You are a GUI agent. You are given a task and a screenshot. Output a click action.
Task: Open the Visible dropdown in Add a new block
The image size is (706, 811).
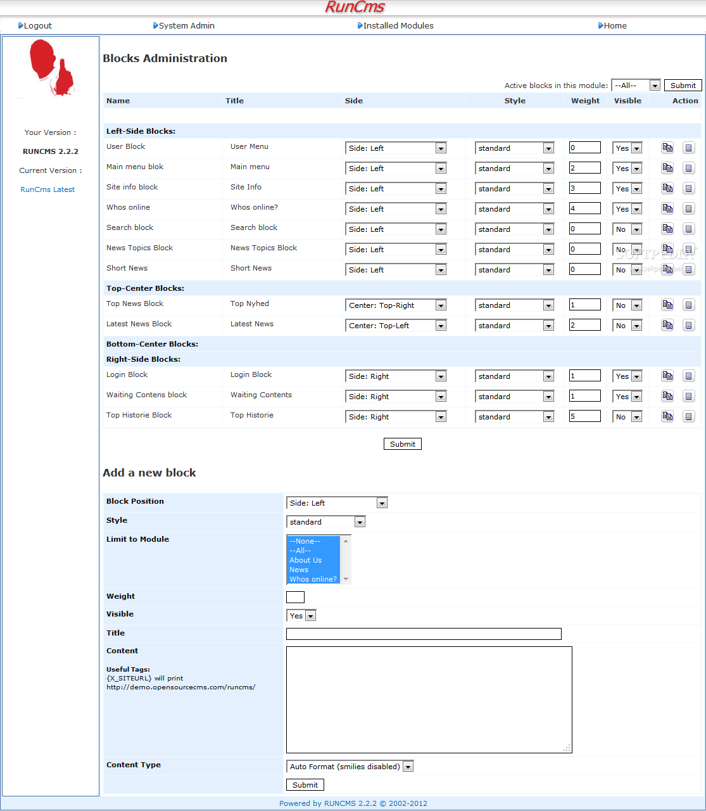[x=301, y=616]
